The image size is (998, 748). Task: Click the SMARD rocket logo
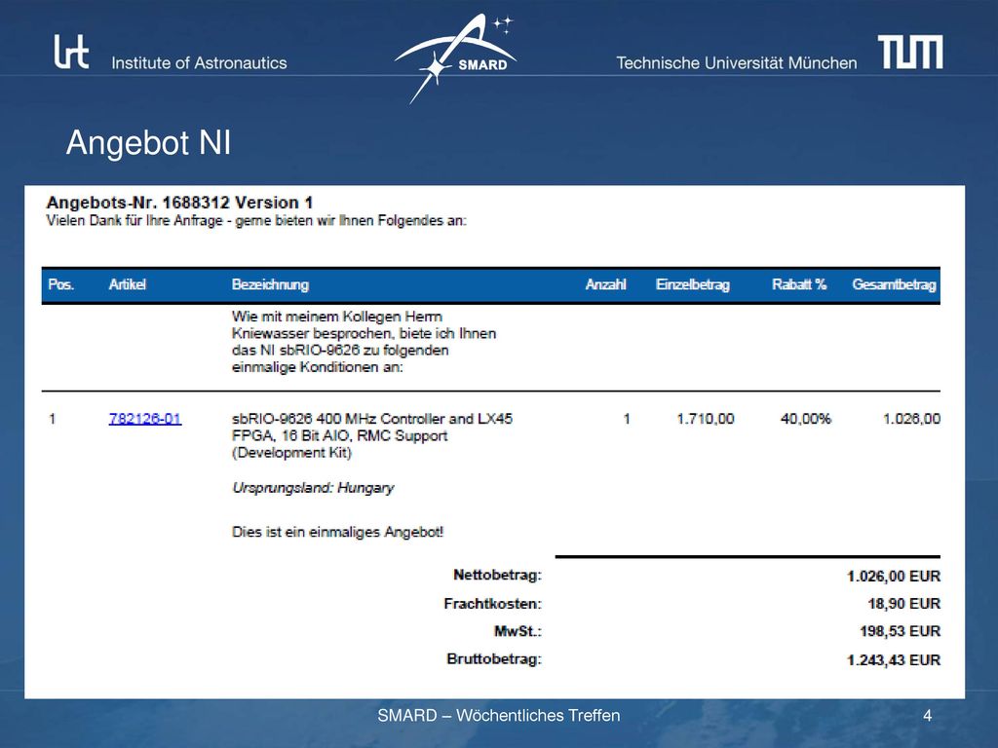[456, 57]
